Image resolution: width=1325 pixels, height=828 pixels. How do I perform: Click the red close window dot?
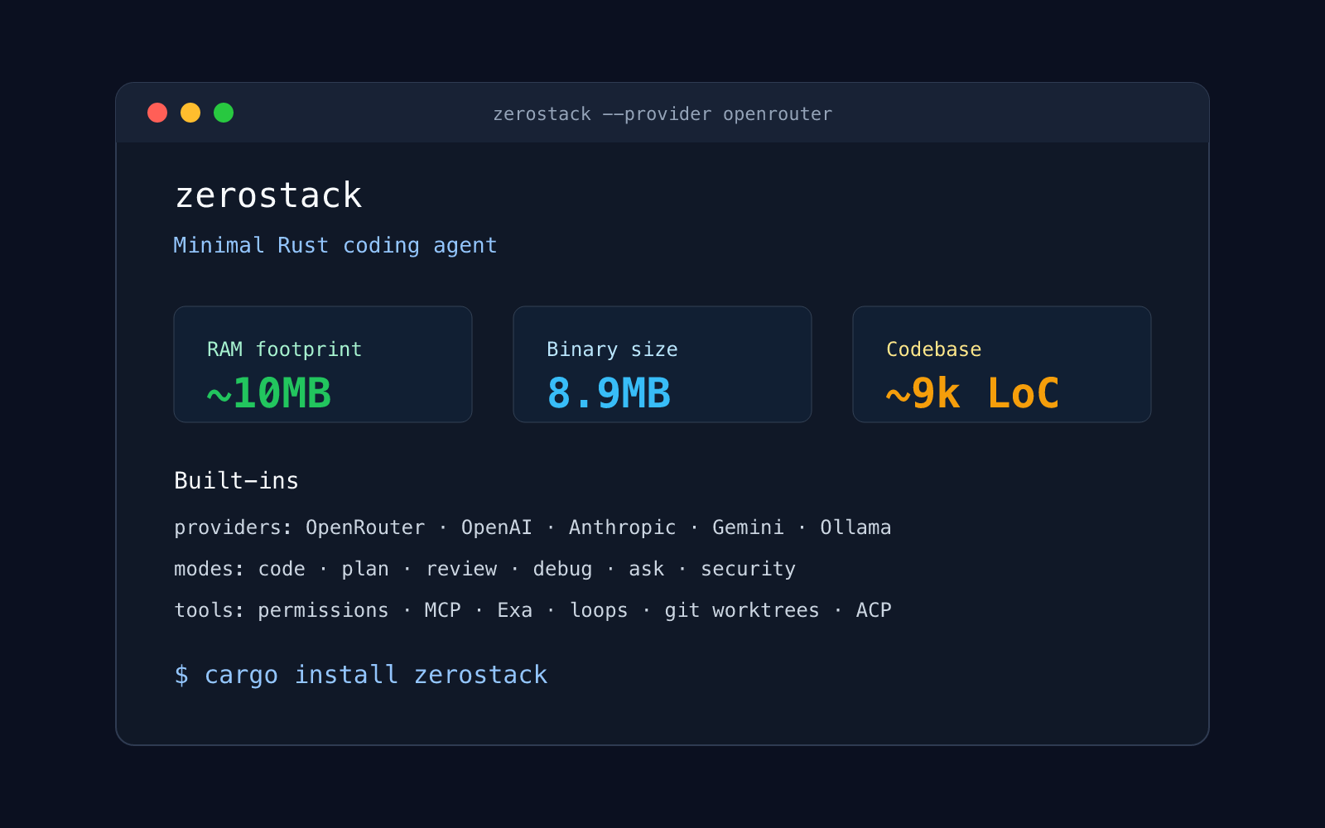pyautogui.click(x=157, y=113)
